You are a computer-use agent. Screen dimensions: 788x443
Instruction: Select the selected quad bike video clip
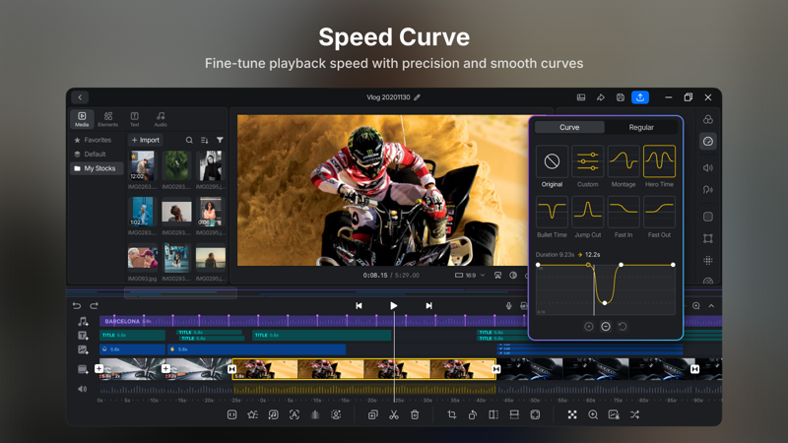[363, 369]
